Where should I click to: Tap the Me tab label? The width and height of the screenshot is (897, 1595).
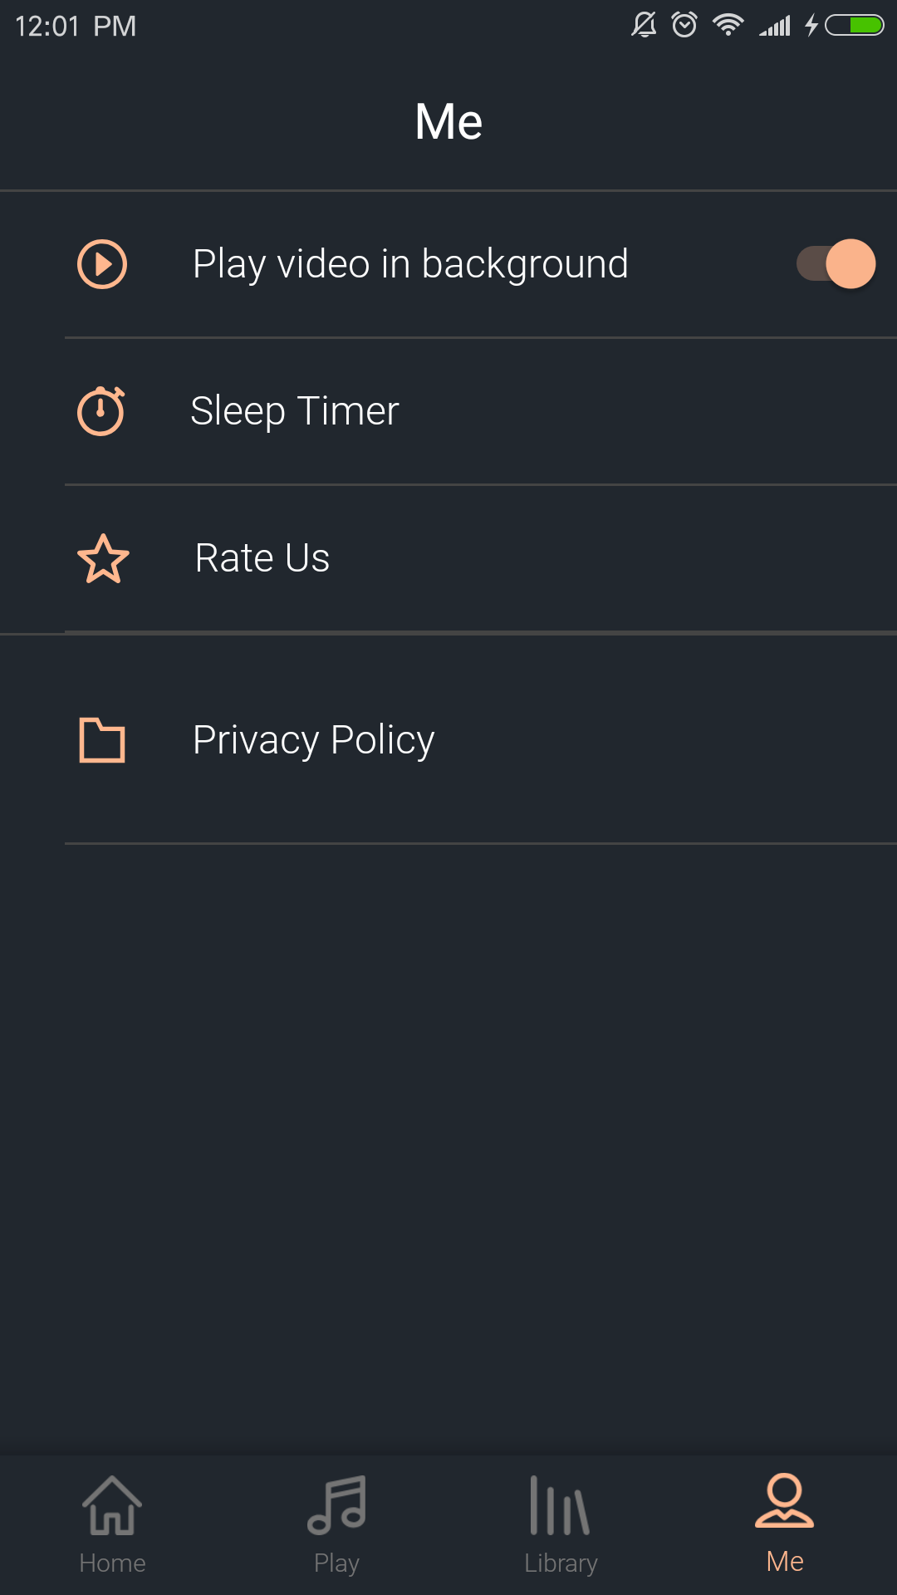pos(784,1562)
